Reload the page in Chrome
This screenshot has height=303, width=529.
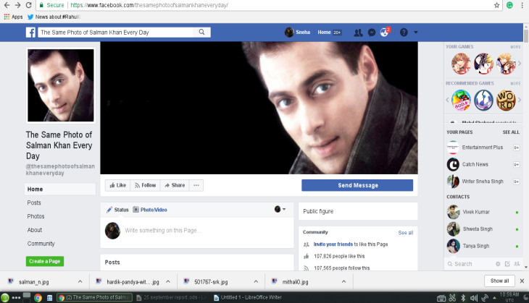pyautogui.click(x=29, y=5)
